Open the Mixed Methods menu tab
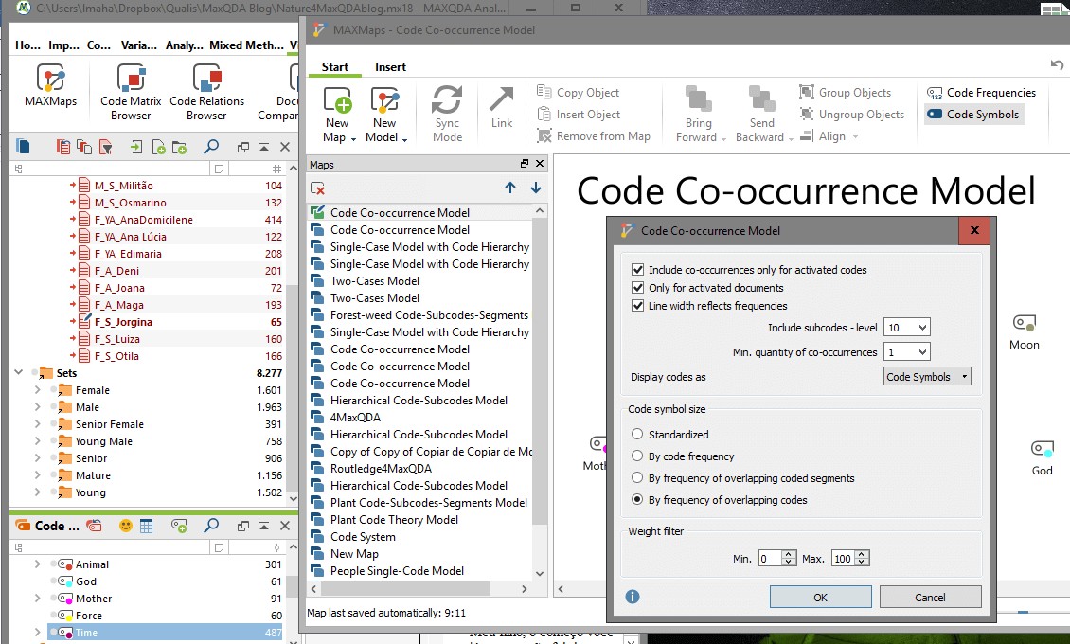 click(x=246, y=45)
